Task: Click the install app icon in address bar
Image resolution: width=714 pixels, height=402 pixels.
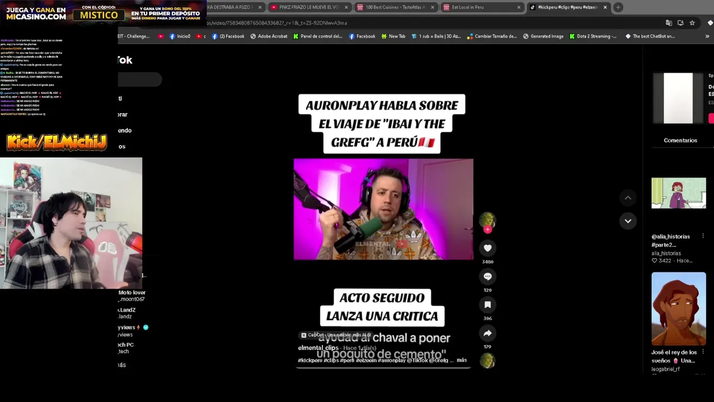Action: (x=681, y=23)
